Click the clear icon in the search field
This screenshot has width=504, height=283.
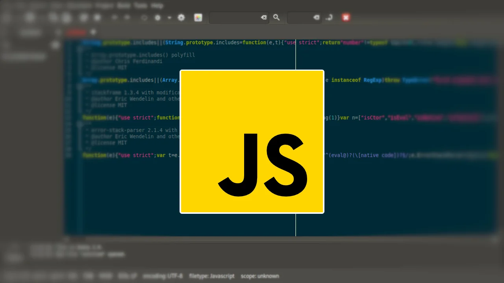263,17
